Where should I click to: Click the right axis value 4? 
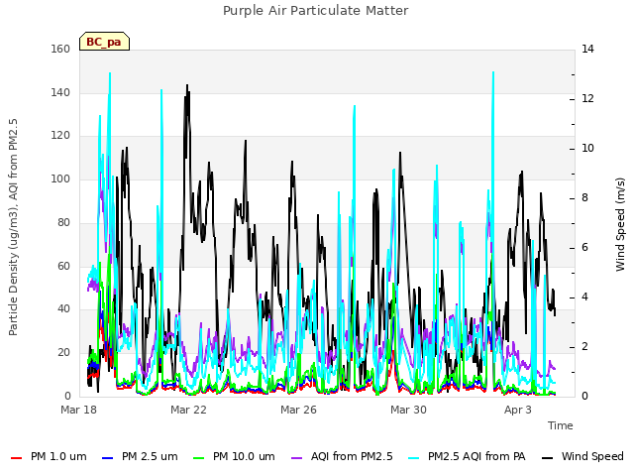[584, 297]
